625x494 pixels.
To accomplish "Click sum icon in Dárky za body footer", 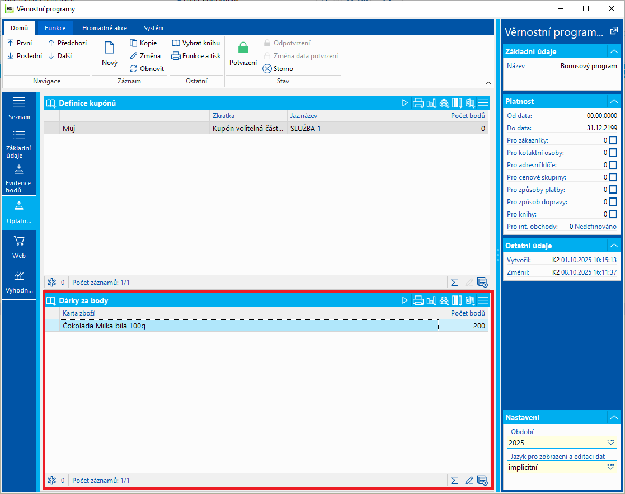I will [454, 481].
